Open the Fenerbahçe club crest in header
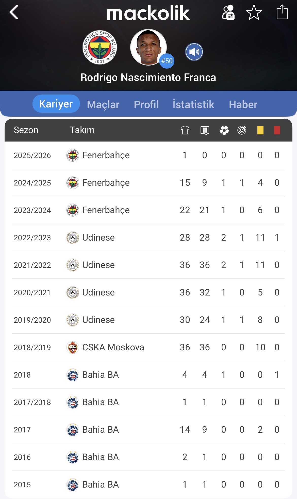The image size is (297, 499). 100,47
